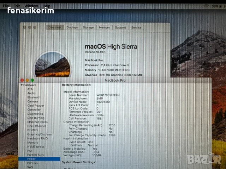
Task: Click the System Power Settings heading
Action: coord(79,162)
